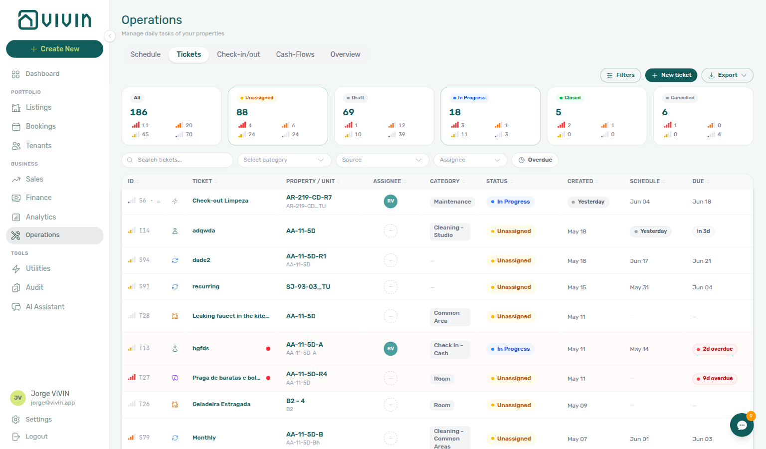Open the Assignee dropdown

(x=470, y=160)
